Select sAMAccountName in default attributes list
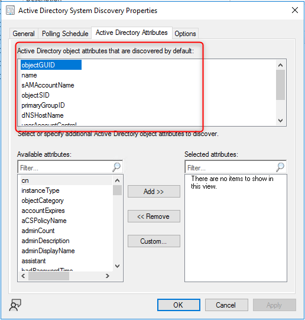This screenshot has width=305, height=320. (x=48, y=85)
